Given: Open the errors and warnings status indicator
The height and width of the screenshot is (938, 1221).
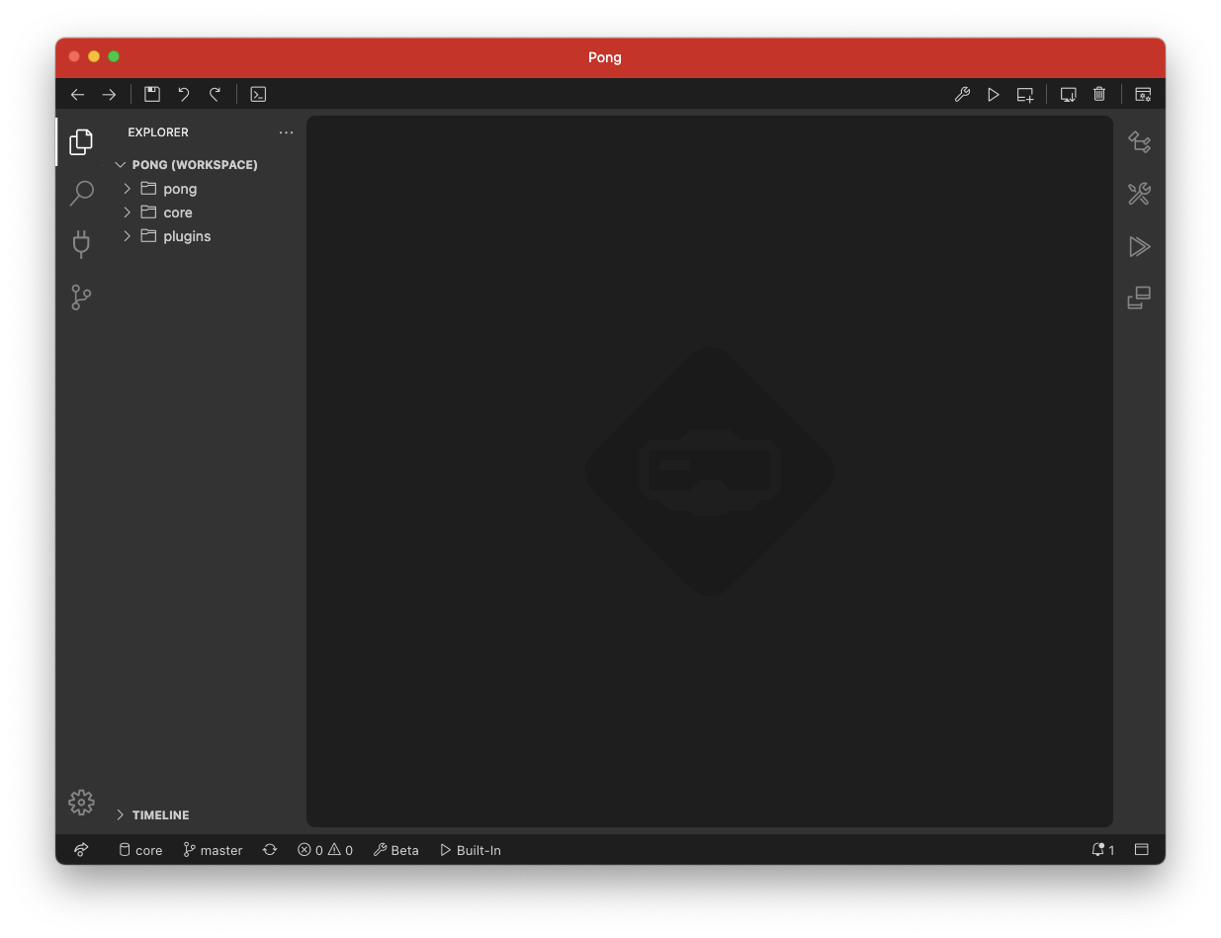Looking at the screenshot, I should point(325,850).
